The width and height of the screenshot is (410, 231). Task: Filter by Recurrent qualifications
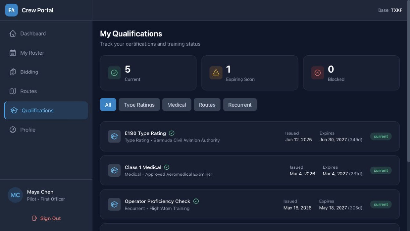click(240, 105)
